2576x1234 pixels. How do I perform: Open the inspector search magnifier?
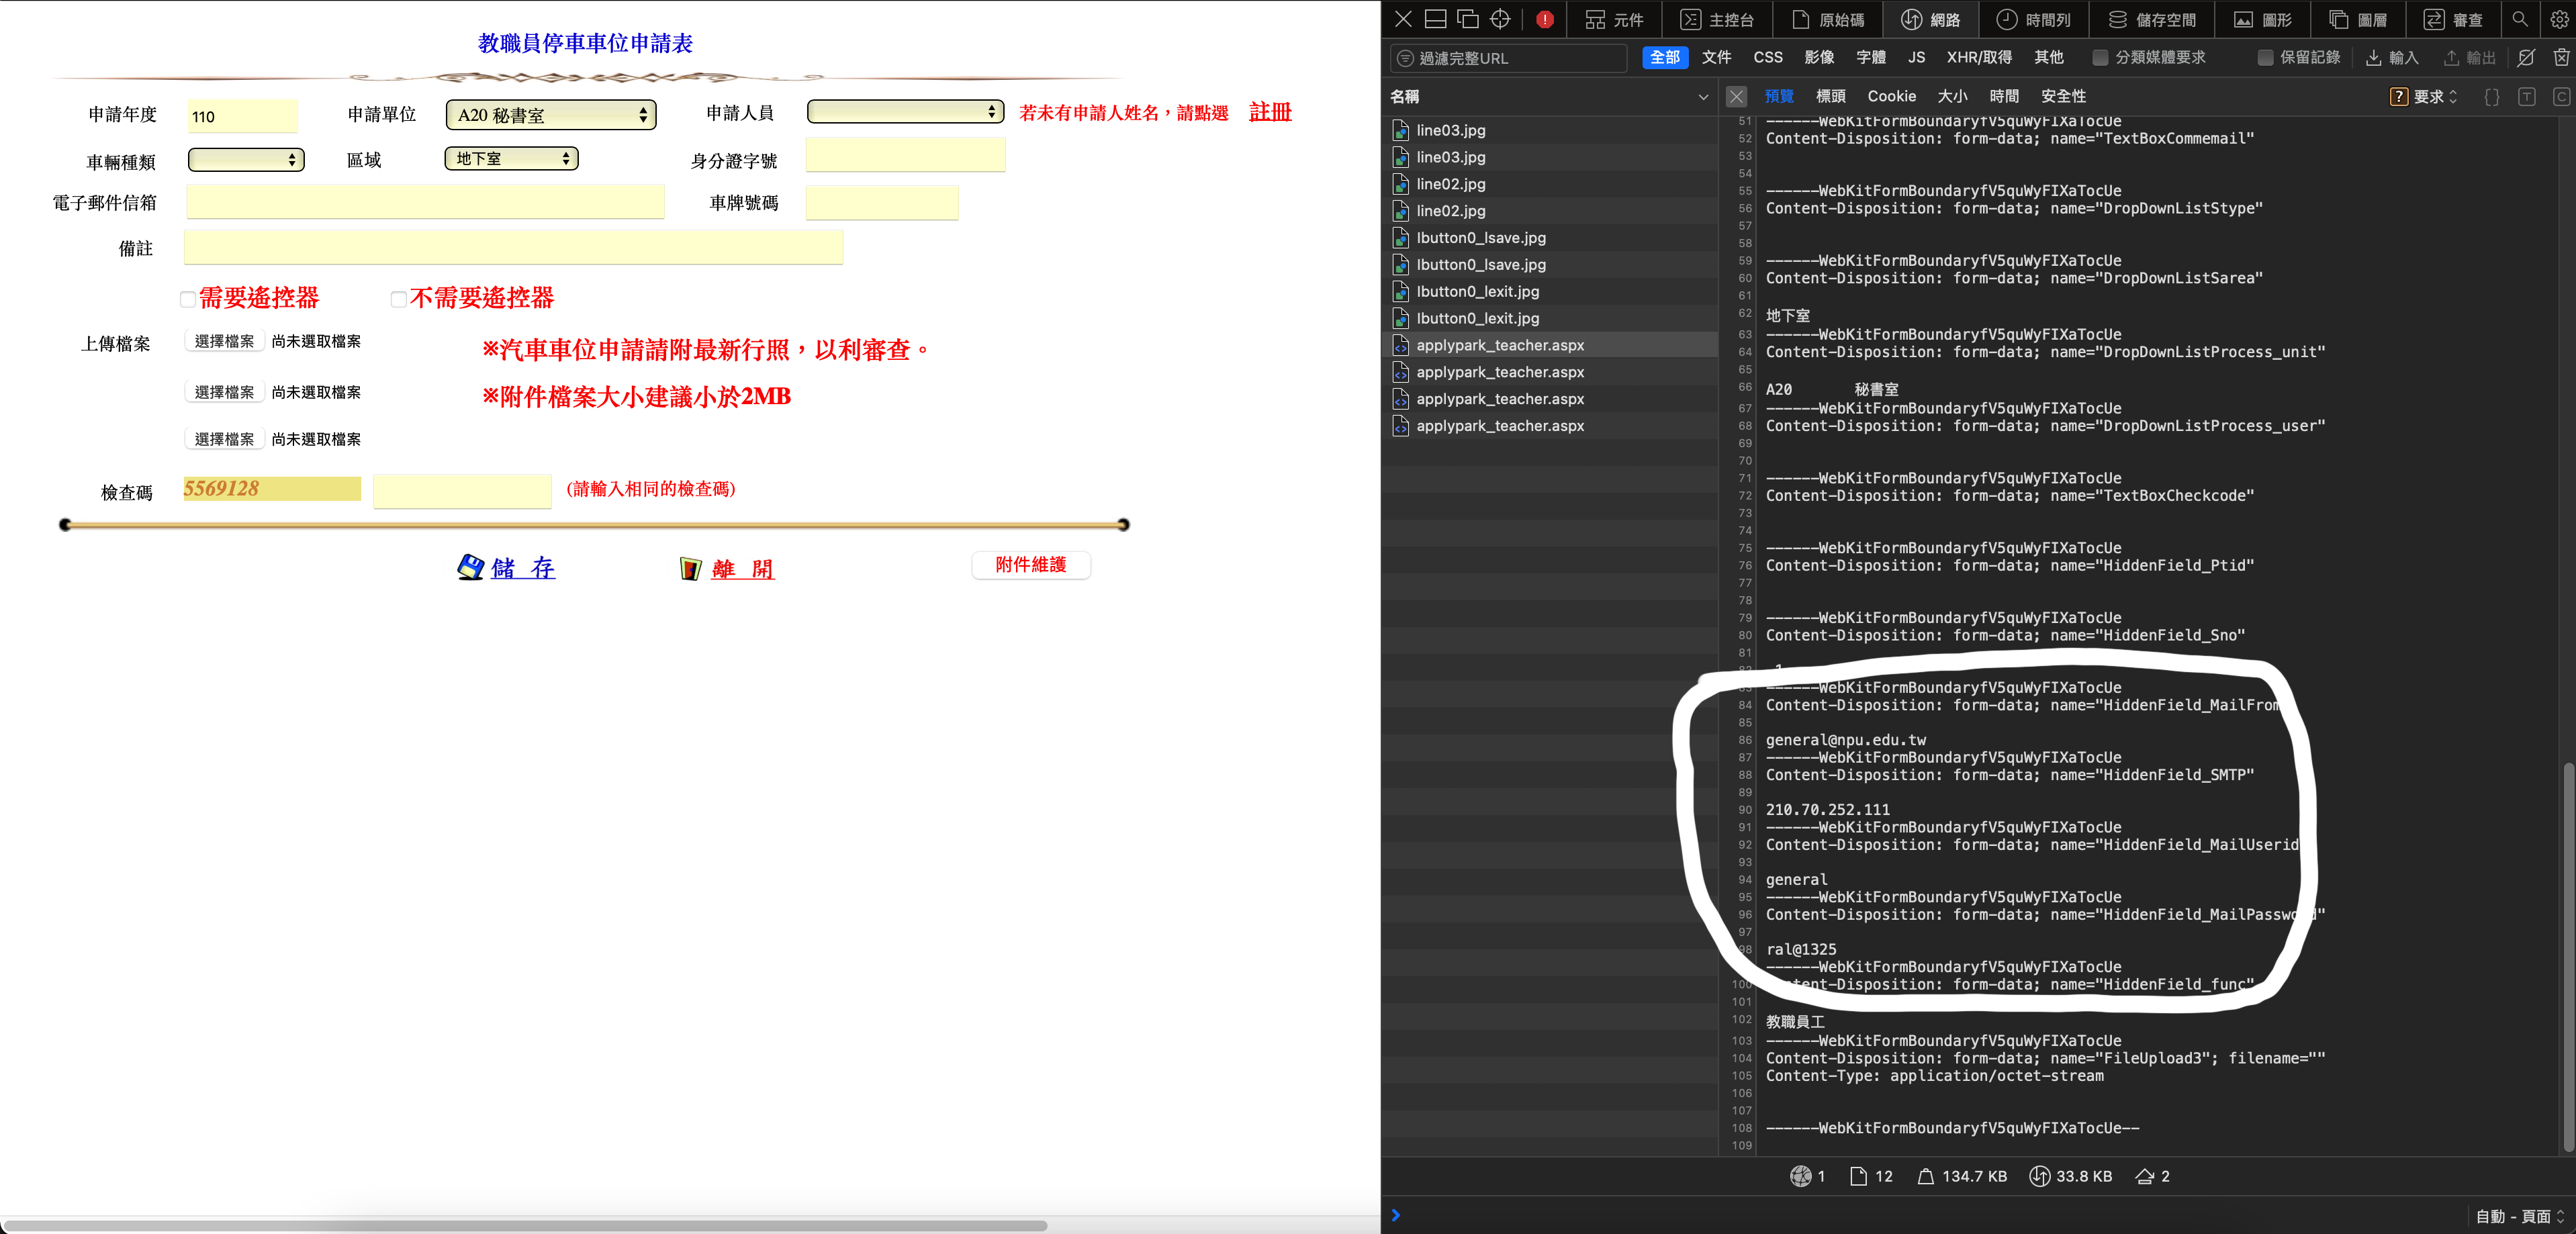pos(2520,19)
